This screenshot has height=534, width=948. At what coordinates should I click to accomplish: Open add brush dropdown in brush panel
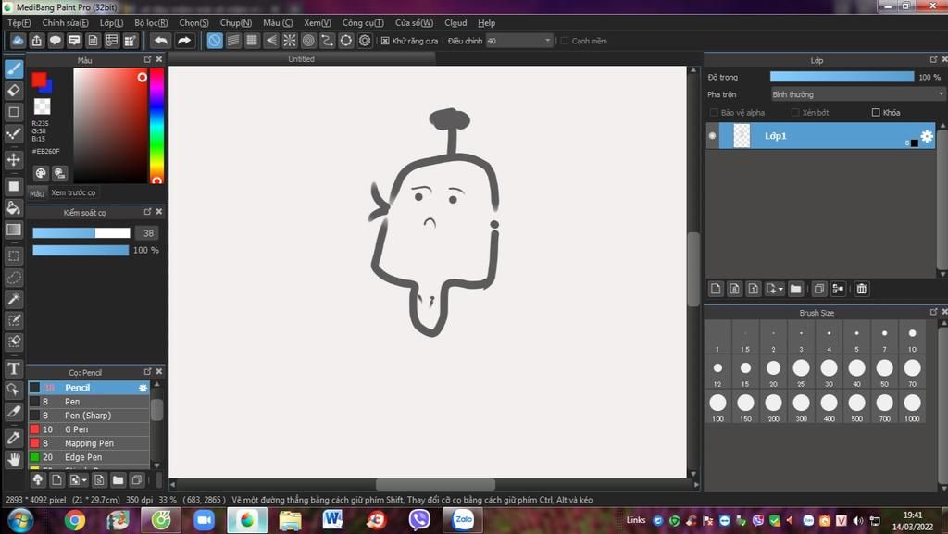pos(78,480)
